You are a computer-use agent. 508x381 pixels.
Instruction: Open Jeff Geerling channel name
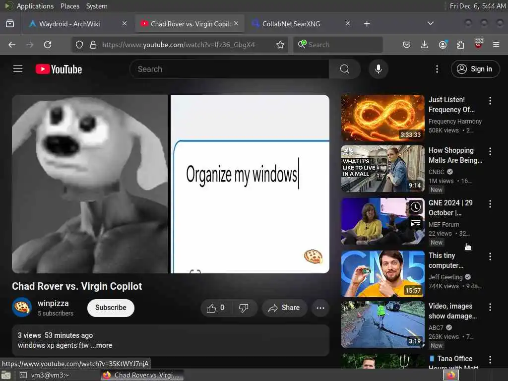pyautogui.click(x=445, y=277)
